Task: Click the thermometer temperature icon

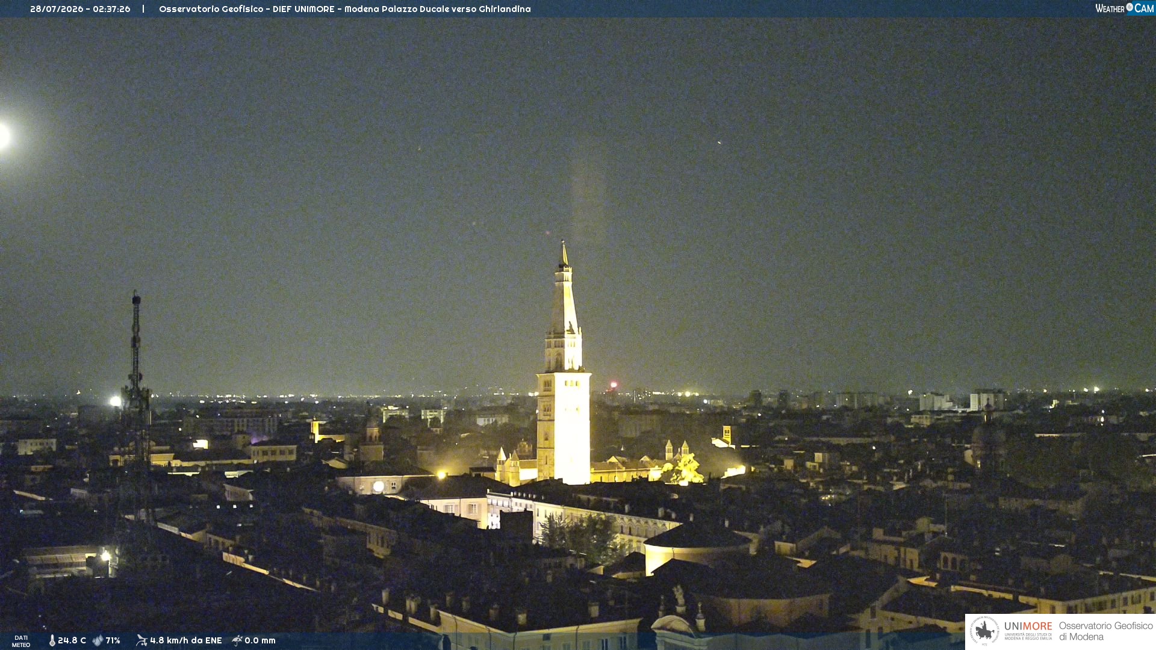Action: point(52,640)
